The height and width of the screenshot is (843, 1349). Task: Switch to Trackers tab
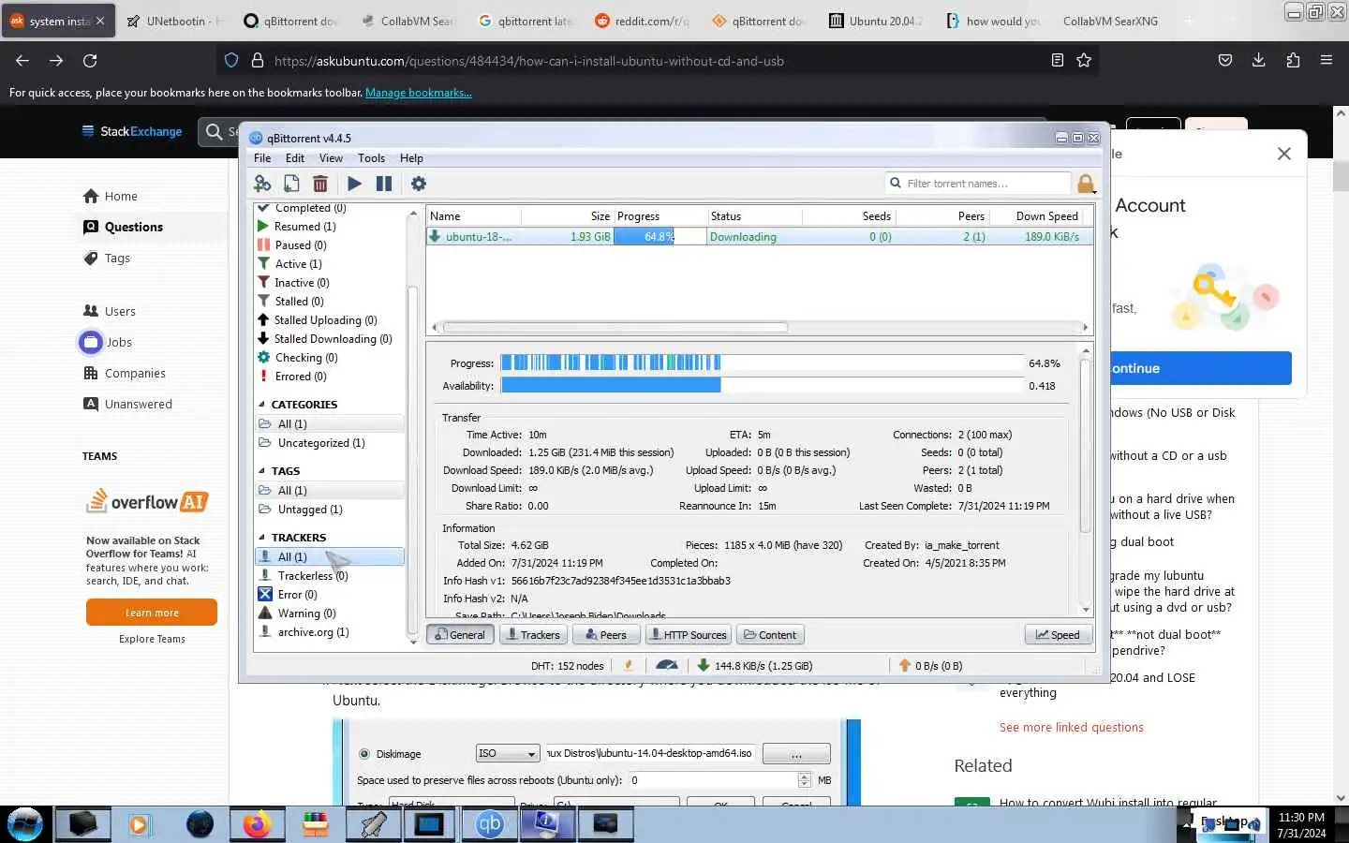[533, 635]
